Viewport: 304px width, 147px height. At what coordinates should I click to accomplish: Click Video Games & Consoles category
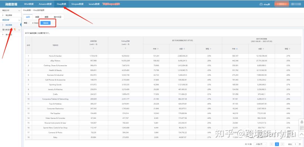55,118
